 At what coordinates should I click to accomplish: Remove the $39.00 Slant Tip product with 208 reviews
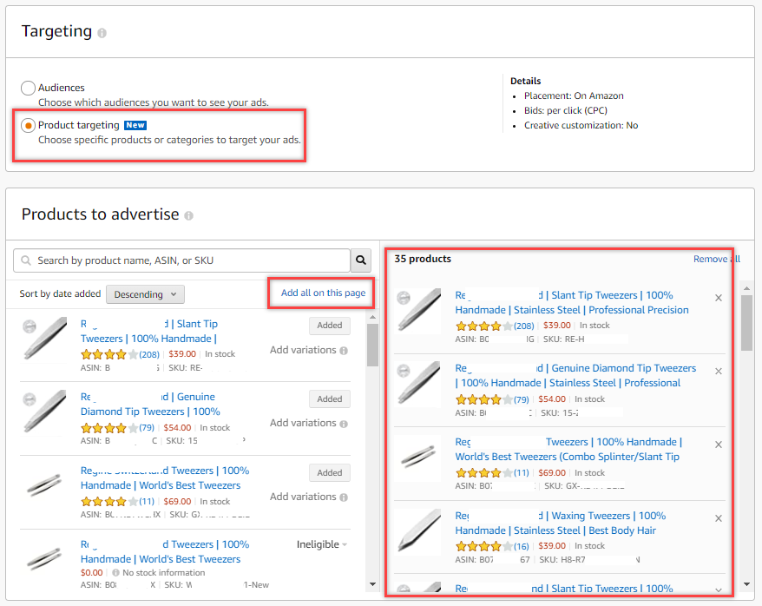click(719, 298)
